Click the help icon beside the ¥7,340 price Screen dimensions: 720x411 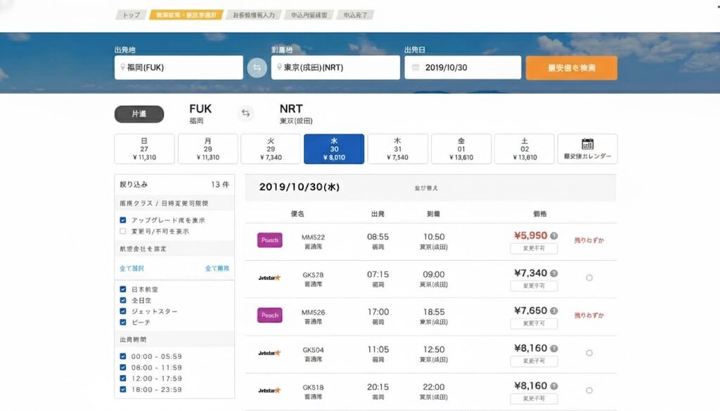[553, 273]
